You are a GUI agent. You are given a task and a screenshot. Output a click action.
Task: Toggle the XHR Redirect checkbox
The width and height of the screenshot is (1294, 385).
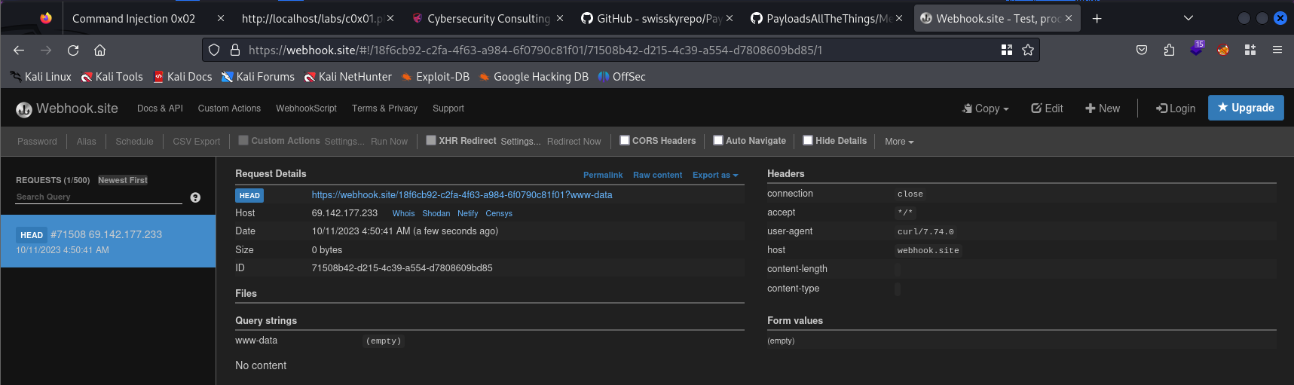pos(431,140)
